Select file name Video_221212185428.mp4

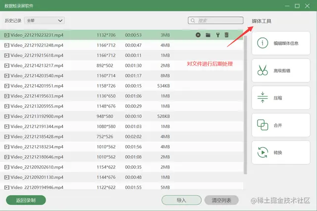(37, 137)
